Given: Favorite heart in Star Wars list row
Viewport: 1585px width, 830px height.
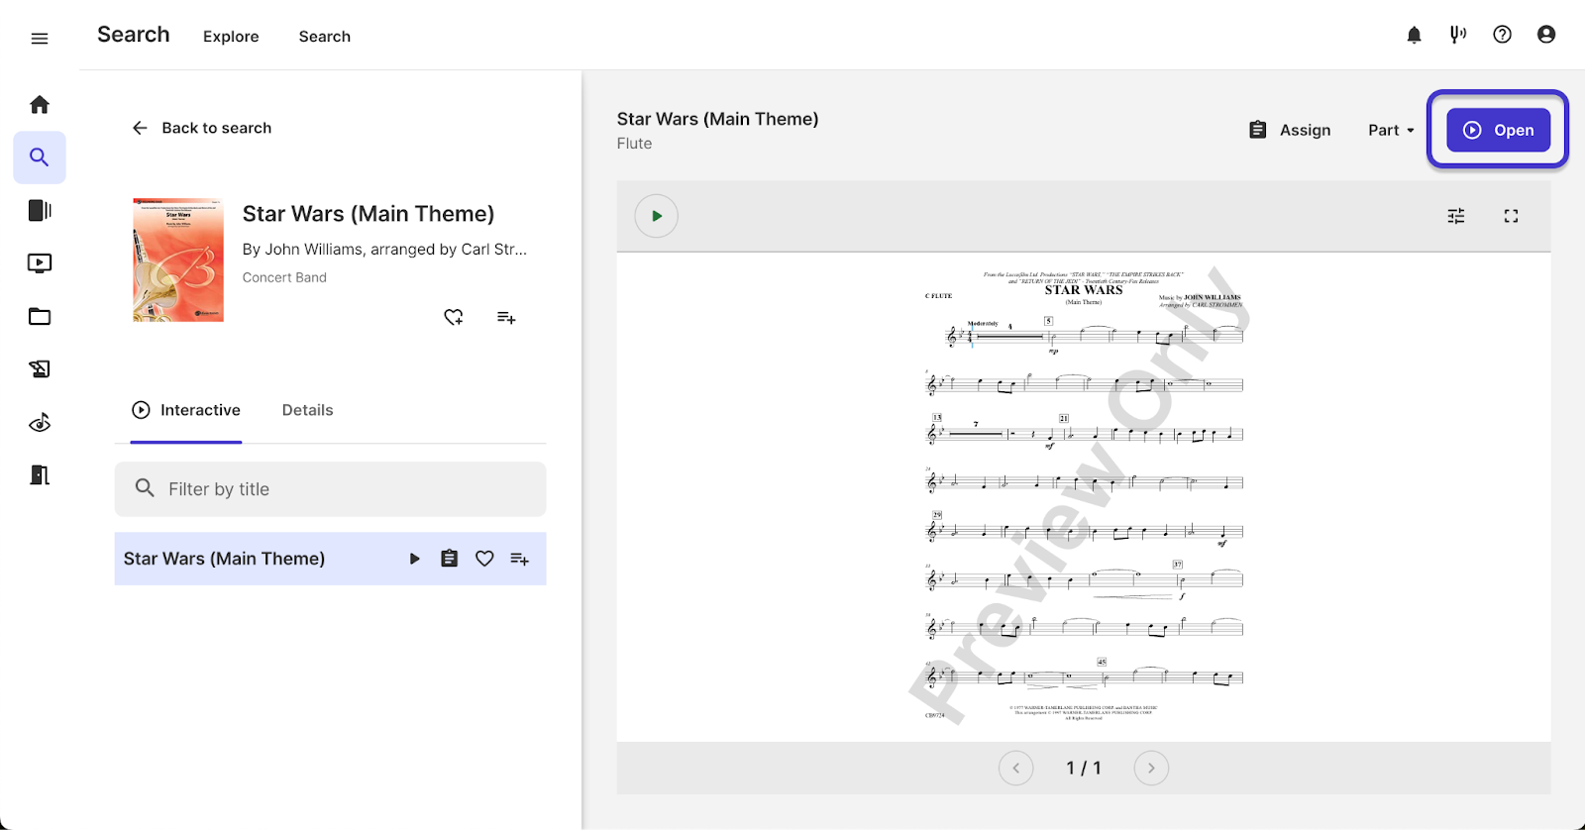Looking at the screenshot, I should pos(484,559).
